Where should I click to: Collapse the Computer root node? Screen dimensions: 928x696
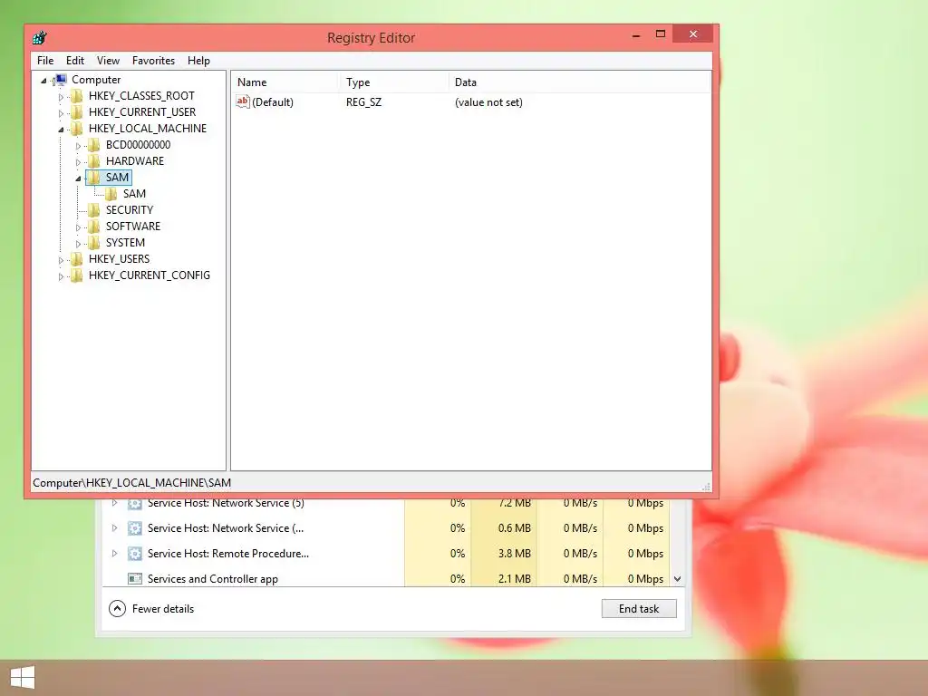[x=43, y=81]
